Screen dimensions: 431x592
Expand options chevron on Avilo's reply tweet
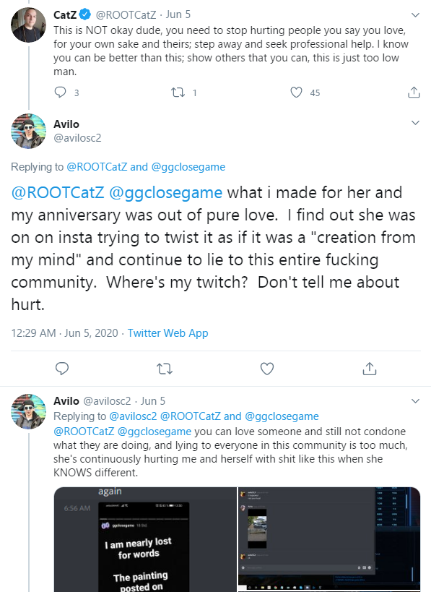coord(415,401)
